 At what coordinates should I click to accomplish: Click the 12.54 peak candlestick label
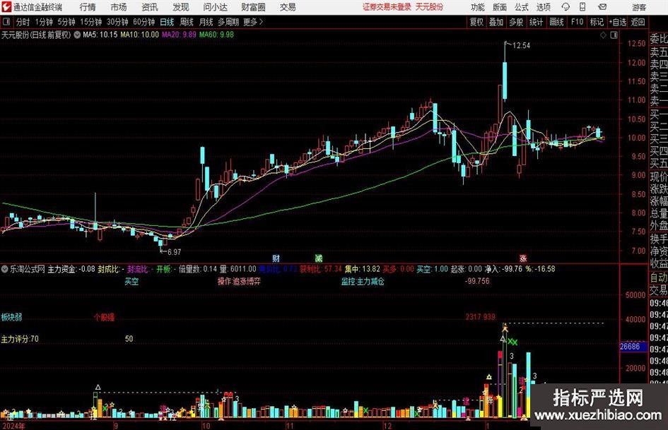[x=520, y=45]
